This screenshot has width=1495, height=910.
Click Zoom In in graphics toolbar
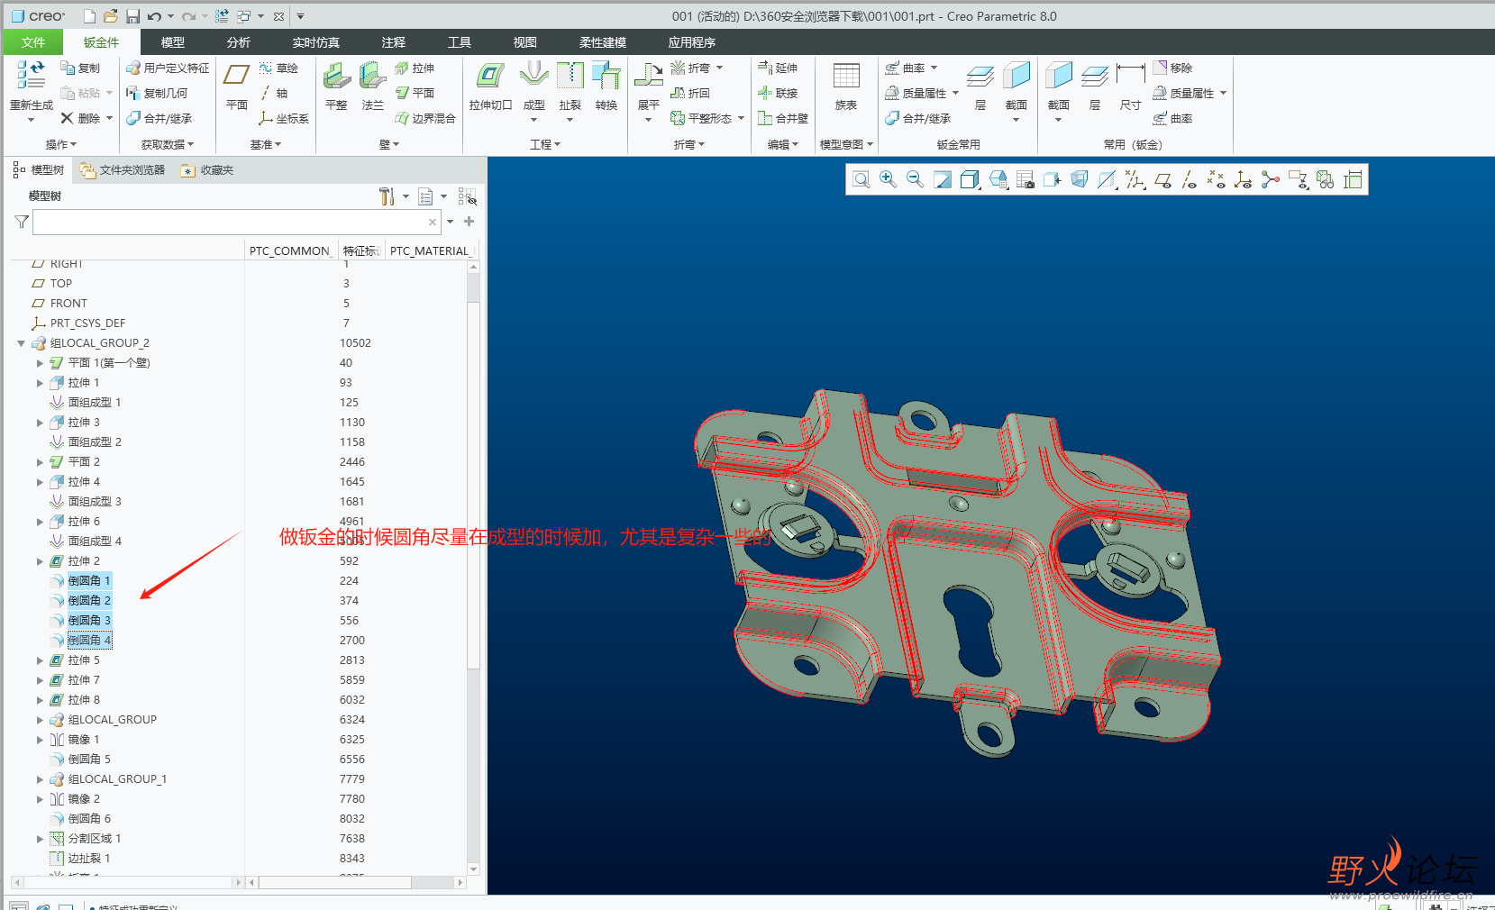[x=889, y=179]
